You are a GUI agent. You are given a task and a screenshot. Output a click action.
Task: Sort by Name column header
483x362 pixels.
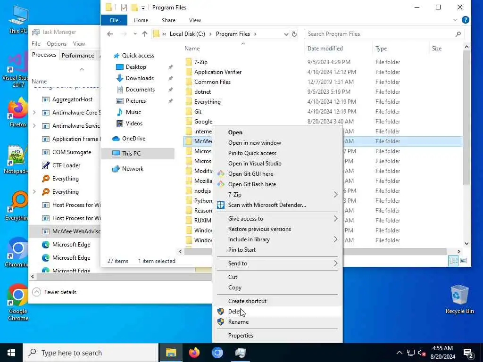point(192,49)
